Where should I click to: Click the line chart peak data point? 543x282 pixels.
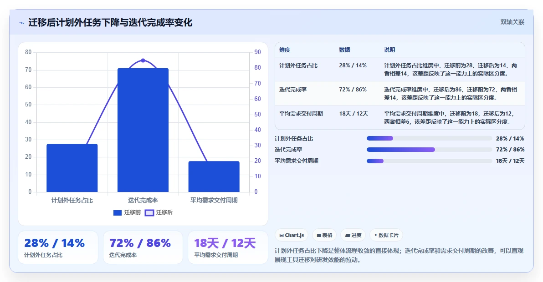pyautogui.click(x=143, y=60)
